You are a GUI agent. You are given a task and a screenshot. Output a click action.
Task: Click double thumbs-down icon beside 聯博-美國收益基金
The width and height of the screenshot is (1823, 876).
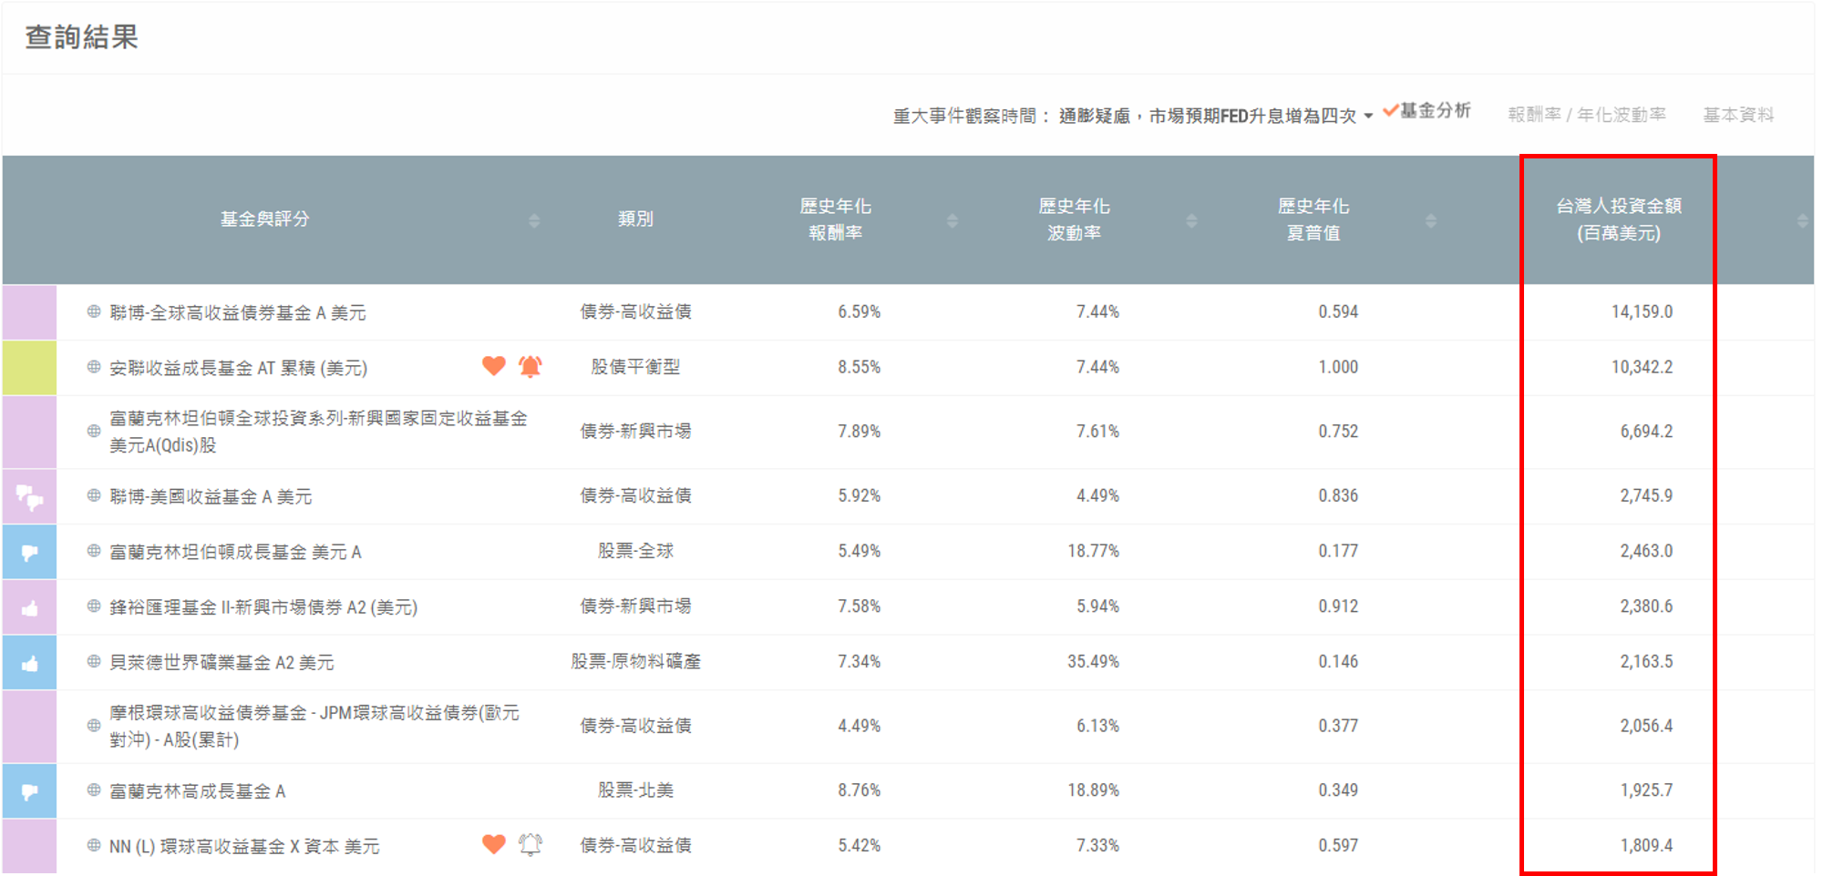click(28, 495)
